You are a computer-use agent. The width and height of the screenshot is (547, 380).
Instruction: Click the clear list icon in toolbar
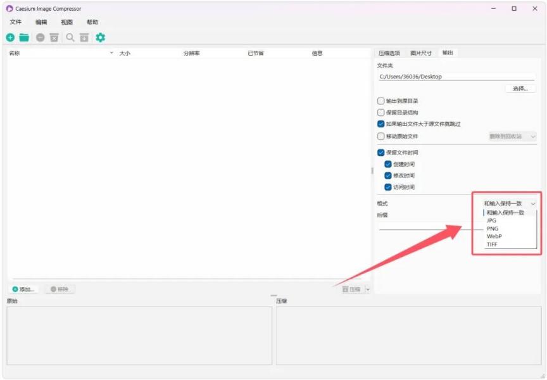(x=54, y=38)
